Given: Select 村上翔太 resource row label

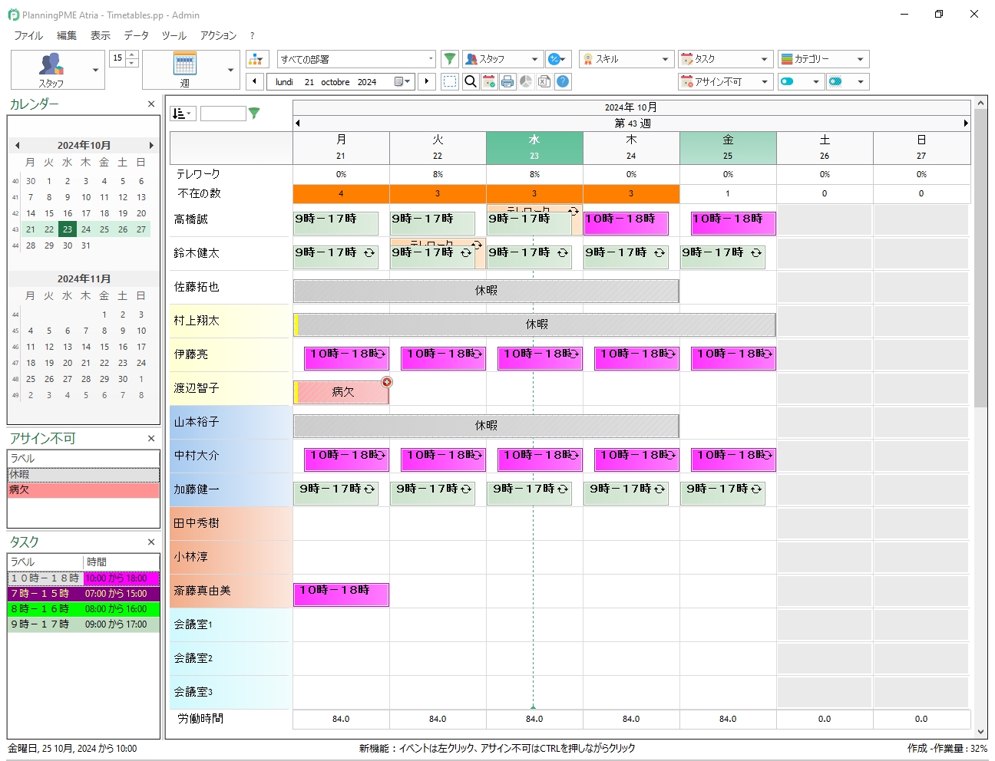Looking at the screenshot, I should coord(230,321).
